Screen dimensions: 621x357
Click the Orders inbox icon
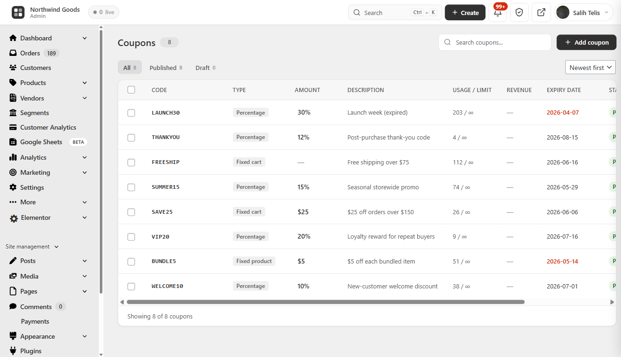click(x=13, y=53)
